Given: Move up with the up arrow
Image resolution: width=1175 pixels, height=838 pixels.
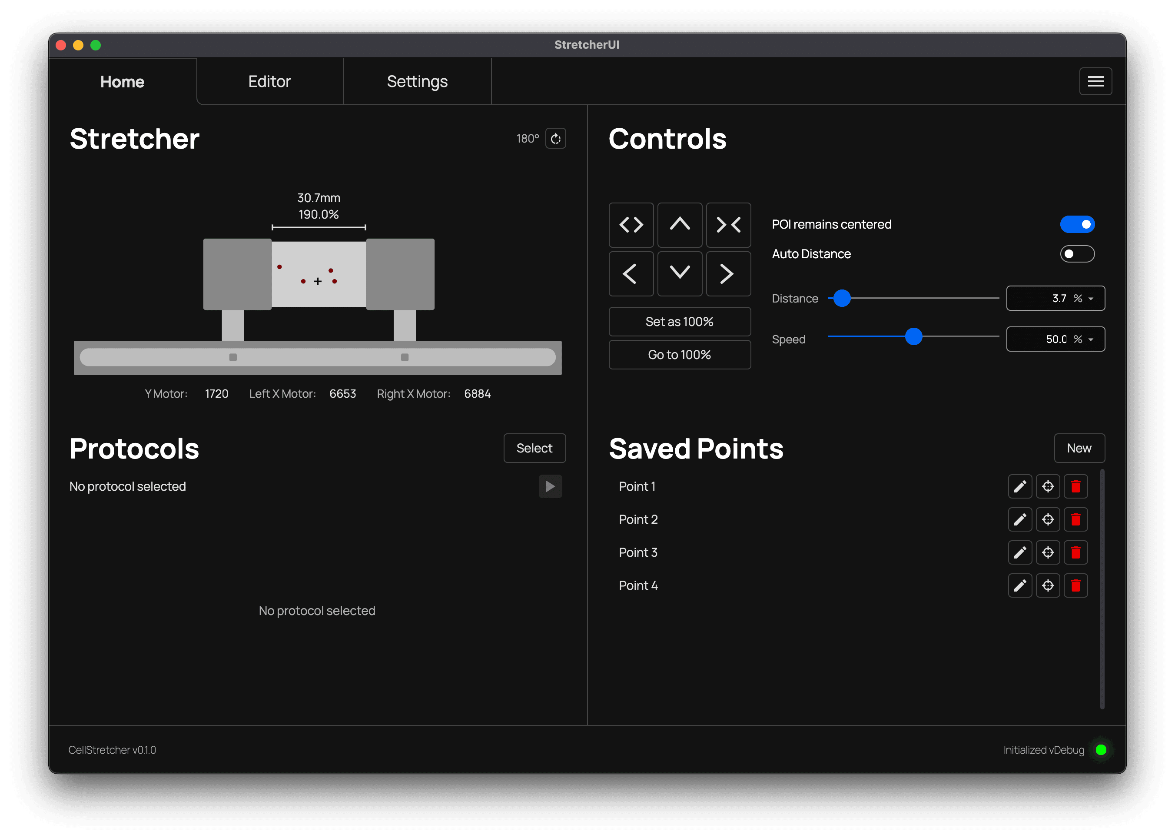Looking at the screenshot, I should (x=679, y=224).
